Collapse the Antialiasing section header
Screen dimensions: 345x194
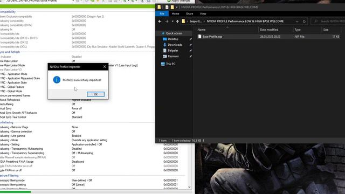[x=6, y=122]
